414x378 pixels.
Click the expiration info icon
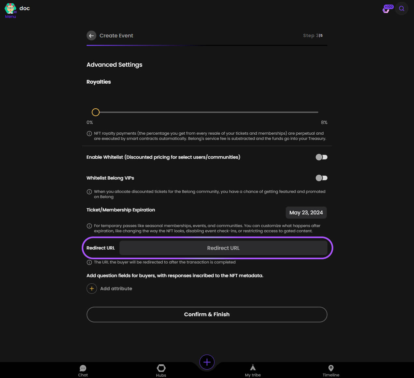[x=89, y=226]
